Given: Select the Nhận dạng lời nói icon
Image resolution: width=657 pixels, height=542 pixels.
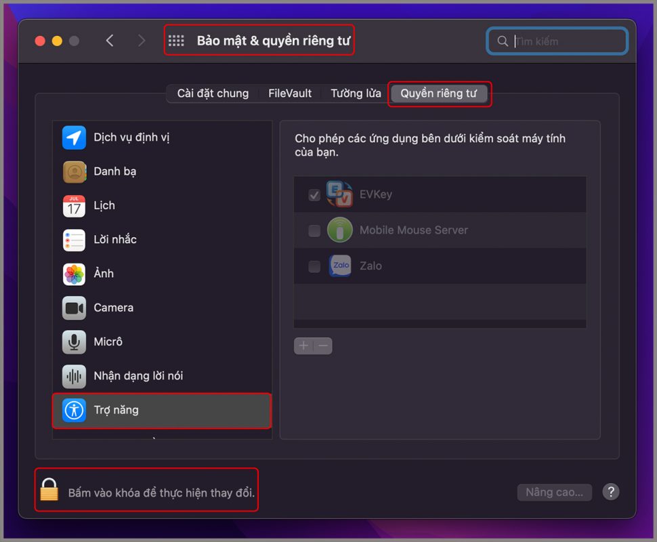Looking at the screenshot, I should pyautogui.click(x=75, y=376).
